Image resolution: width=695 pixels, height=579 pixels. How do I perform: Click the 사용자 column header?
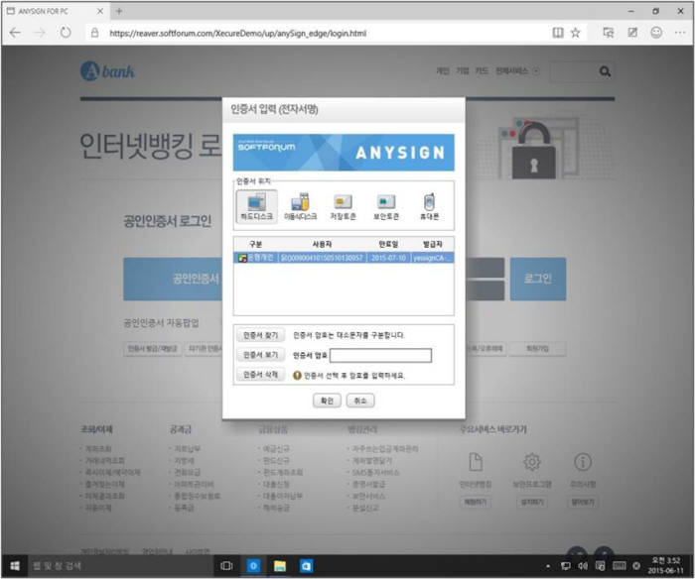tap(323, 244)
